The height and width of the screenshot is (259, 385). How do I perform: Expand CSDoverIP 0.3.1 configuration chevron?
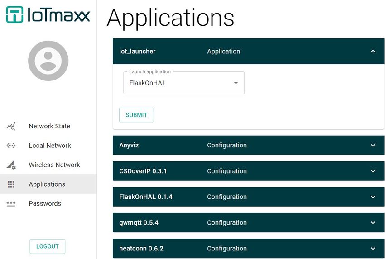click(373, 171)
